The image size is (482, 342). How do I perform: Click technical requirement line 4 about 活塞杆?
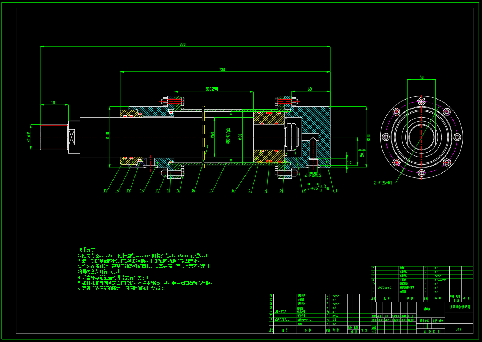pyautogui.click(x=113, y=277)
